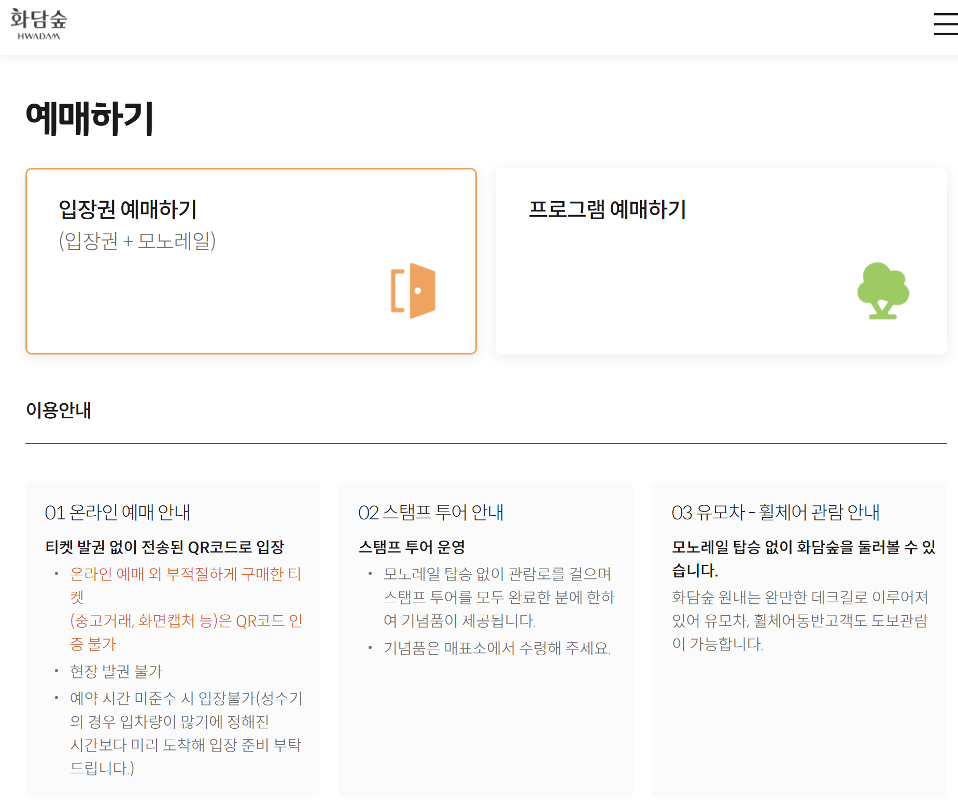The height and width of the screenshot is (807, 958).
Task: Click the 03 유모차 - 휠체어 관람 안내 heading
Action: (x=776, y=513)
